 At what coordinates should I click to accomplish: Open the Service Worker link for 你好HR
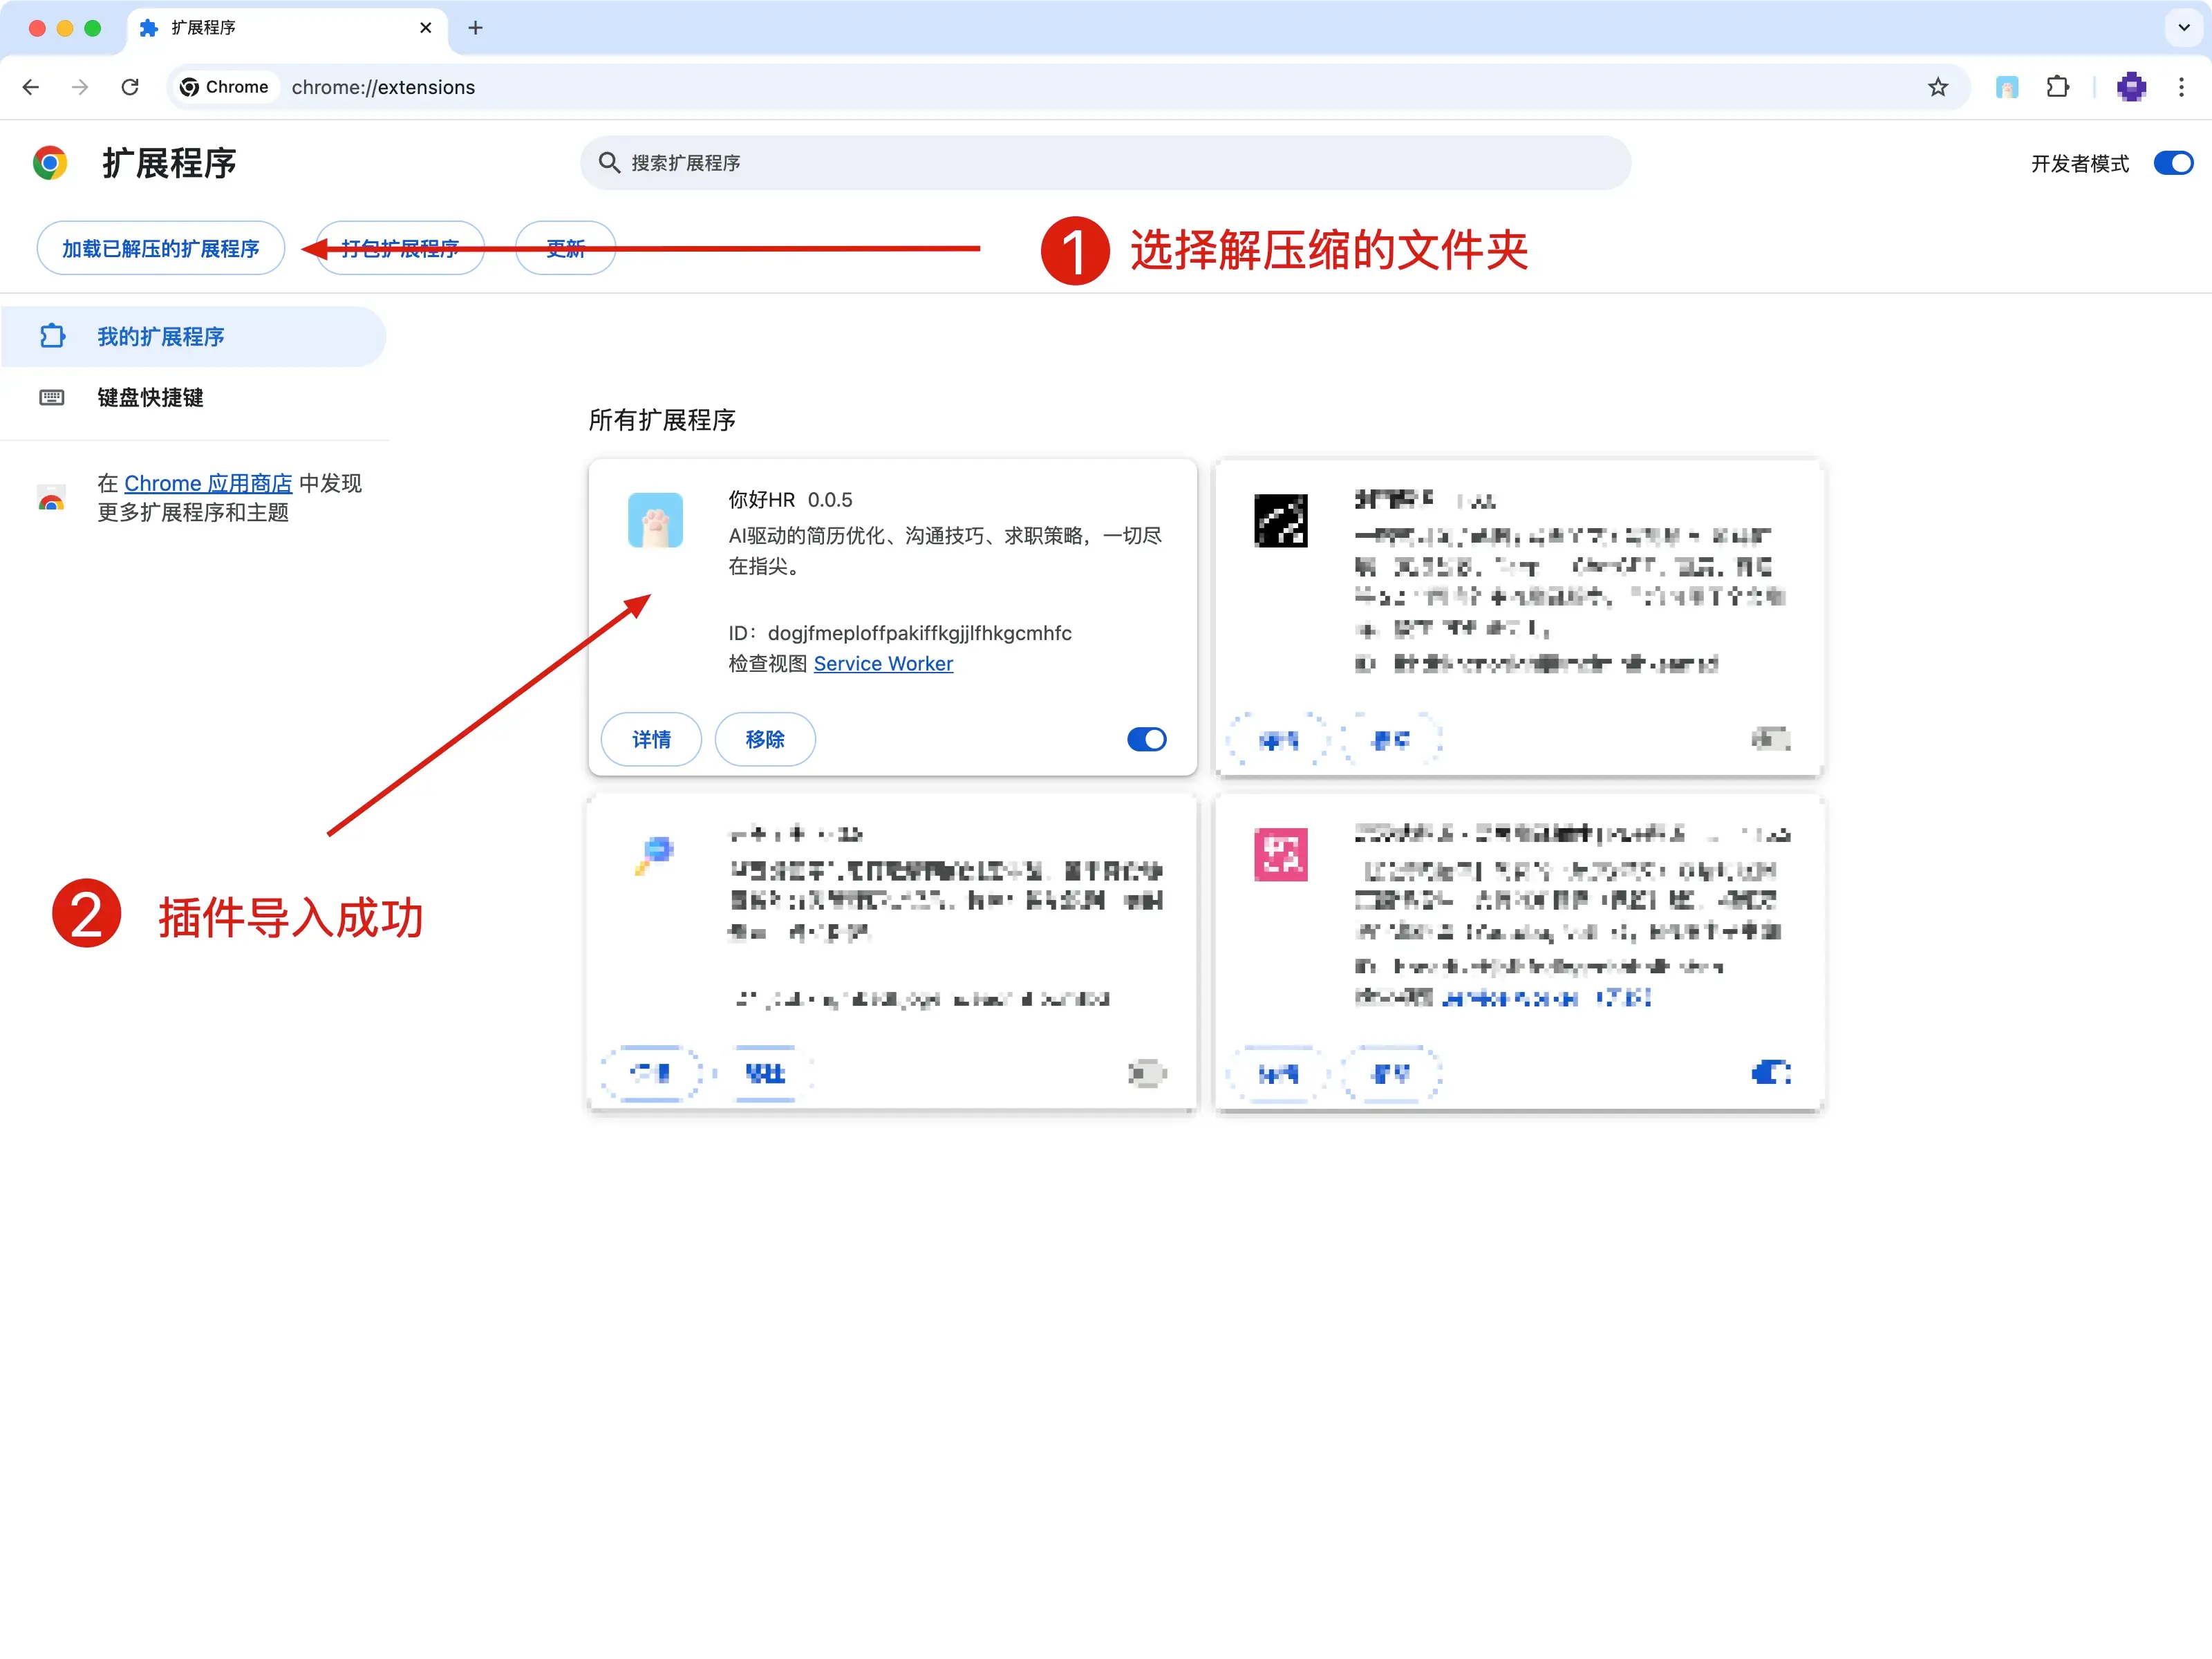[883, 663]
